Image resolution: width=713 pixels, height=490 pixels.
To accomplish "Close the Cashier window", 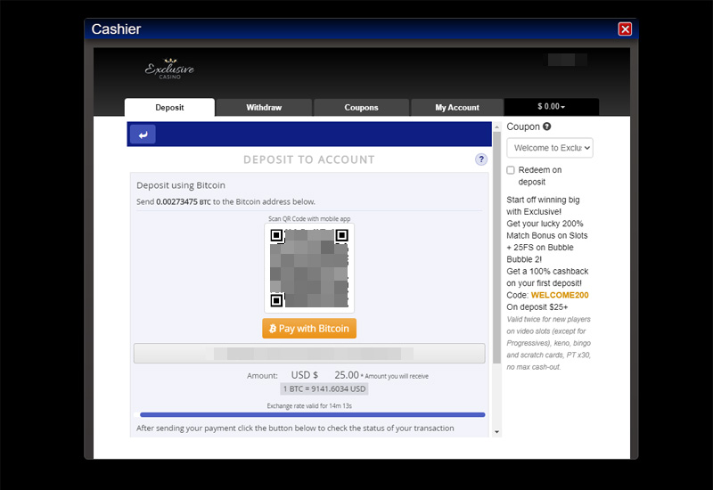I will click(x=625, y=29).
